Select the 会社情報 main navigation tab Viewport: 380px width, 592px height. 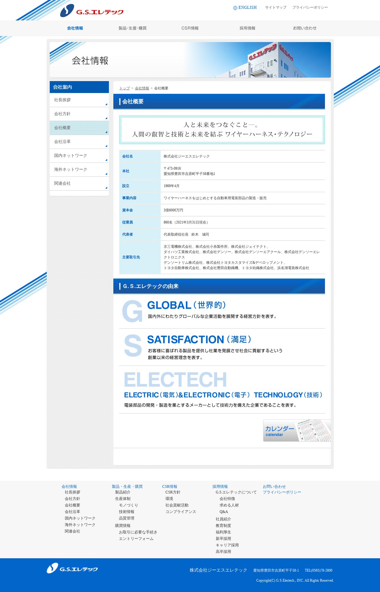click(75, 28)
